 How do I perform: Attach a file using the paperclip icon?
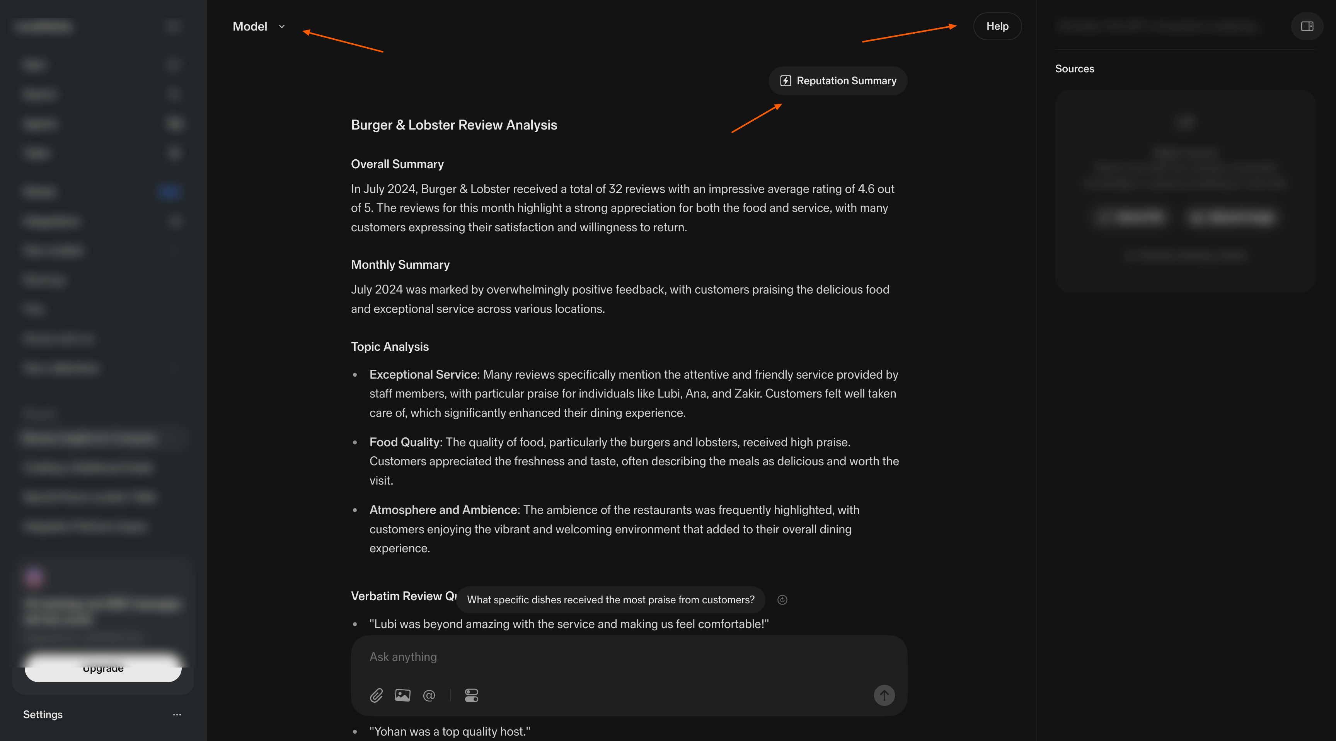(x=376, y=695)
